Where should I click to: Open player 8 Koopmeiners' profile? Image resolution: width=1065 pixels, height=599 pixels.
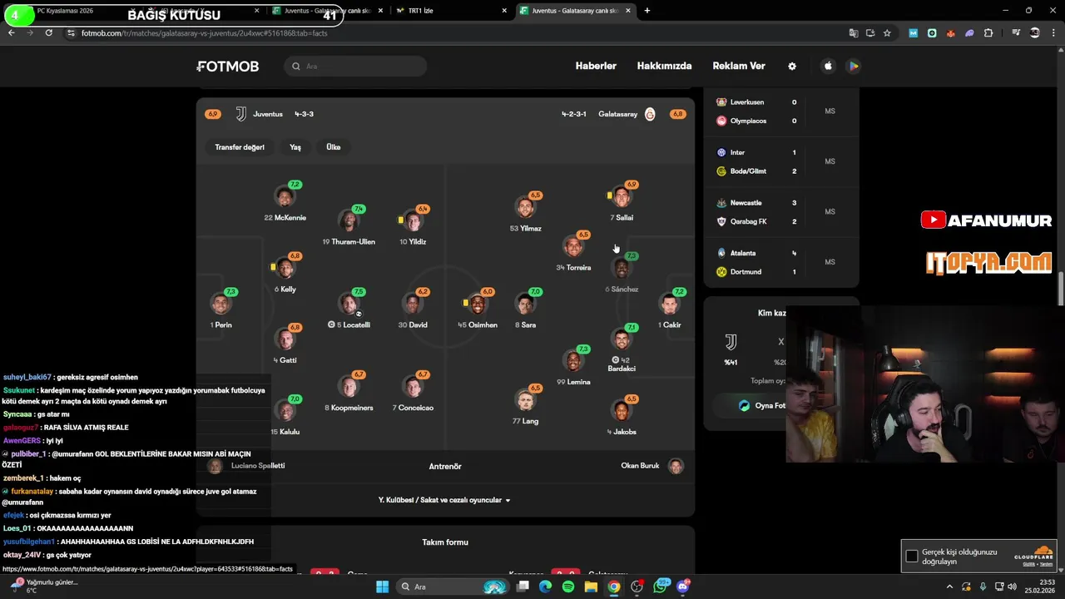pyautogui.click(x=349, y=393)
